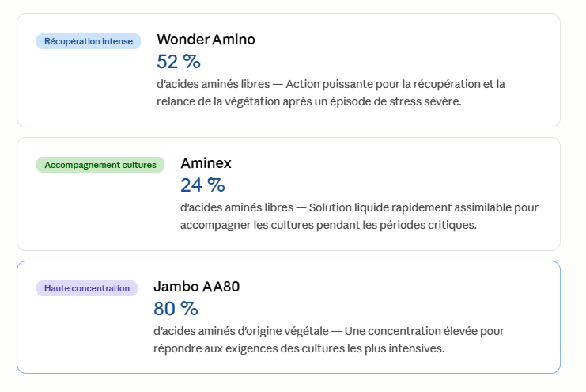Click the 52 % figure

click(179, 62)
